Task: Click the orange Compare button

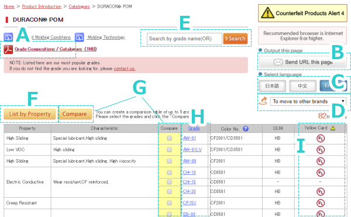Action: pos(74,114)
